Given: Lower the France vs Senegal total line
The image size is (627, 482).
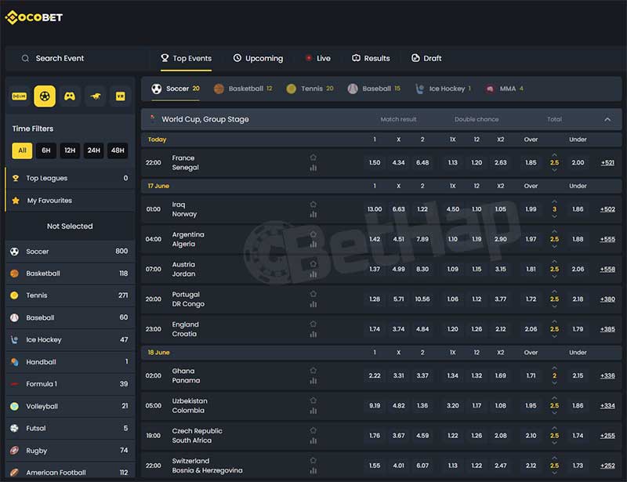Looking at the screenshot, I should (x=554, y=170).
